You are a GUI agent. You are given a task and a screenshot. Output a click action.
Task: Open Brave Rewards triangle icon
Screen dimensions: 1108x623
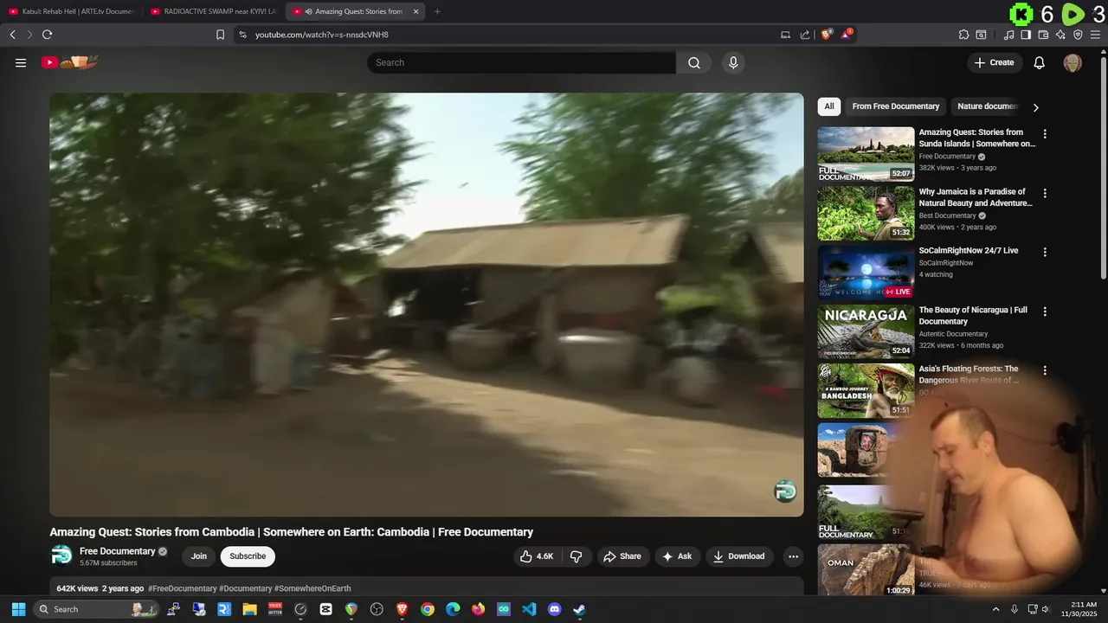(x=847, y=35)
